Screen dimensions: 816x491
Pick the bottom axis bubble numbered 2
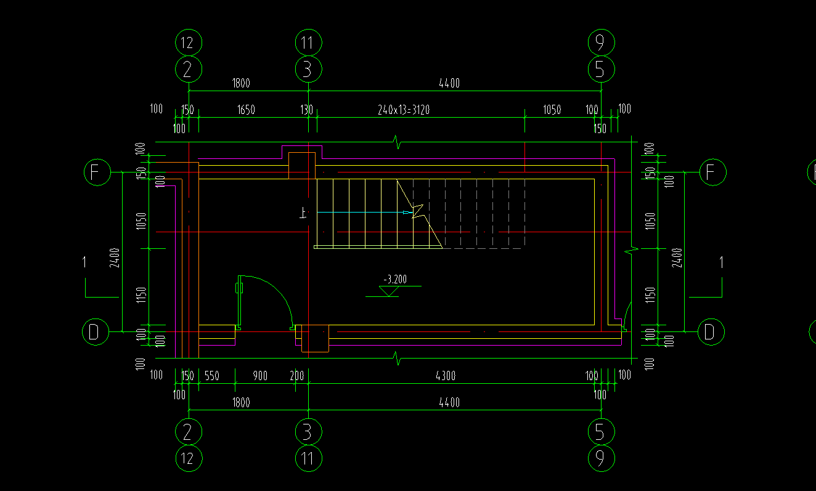tap(189, 432)
